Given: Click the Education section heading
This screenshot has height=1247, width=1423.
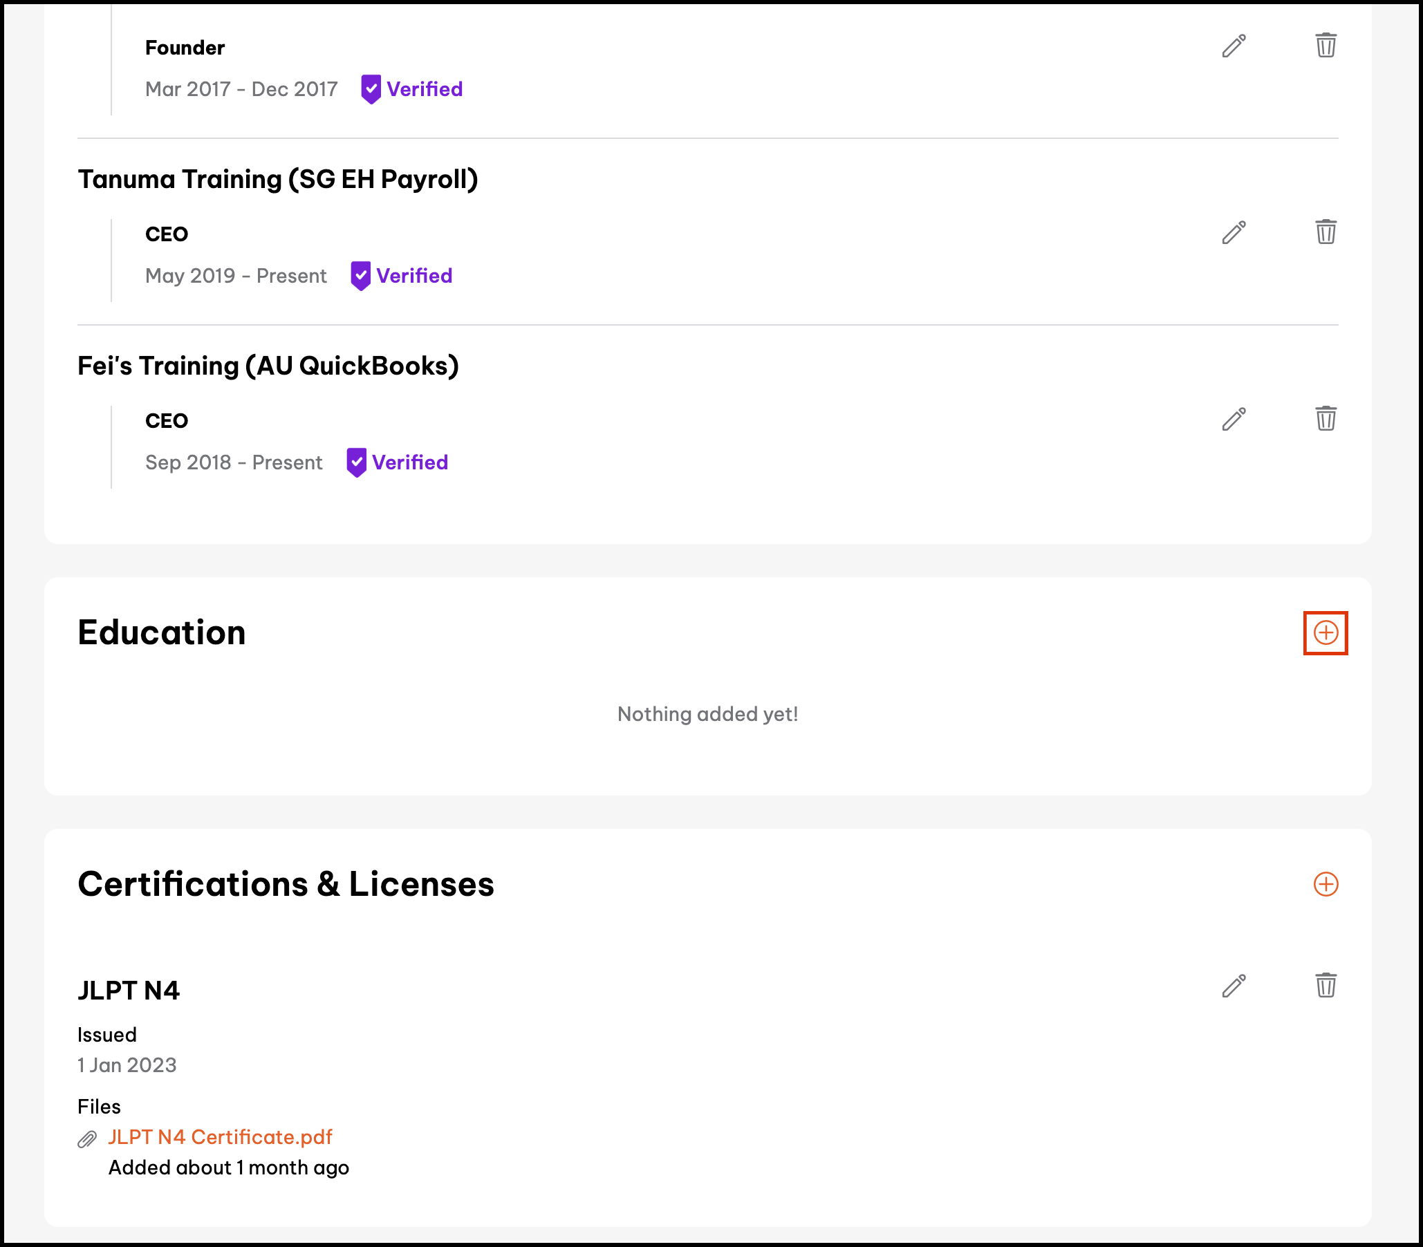Looking at the screenshot, I should pyautogui.click(x=162, y=632).
